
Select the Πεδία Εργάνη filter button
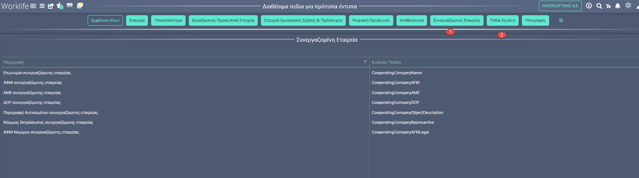click(x=503, y=20)
